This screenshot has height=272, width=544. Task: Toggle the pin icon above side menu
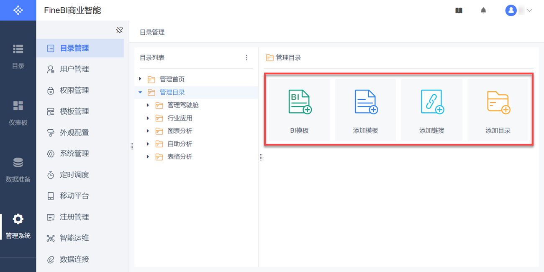click(119, 30)
